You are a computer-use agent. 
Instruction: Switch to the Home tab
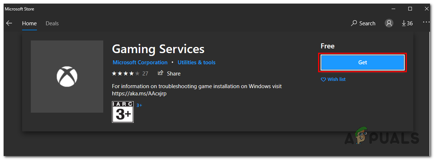click(29, 23)
